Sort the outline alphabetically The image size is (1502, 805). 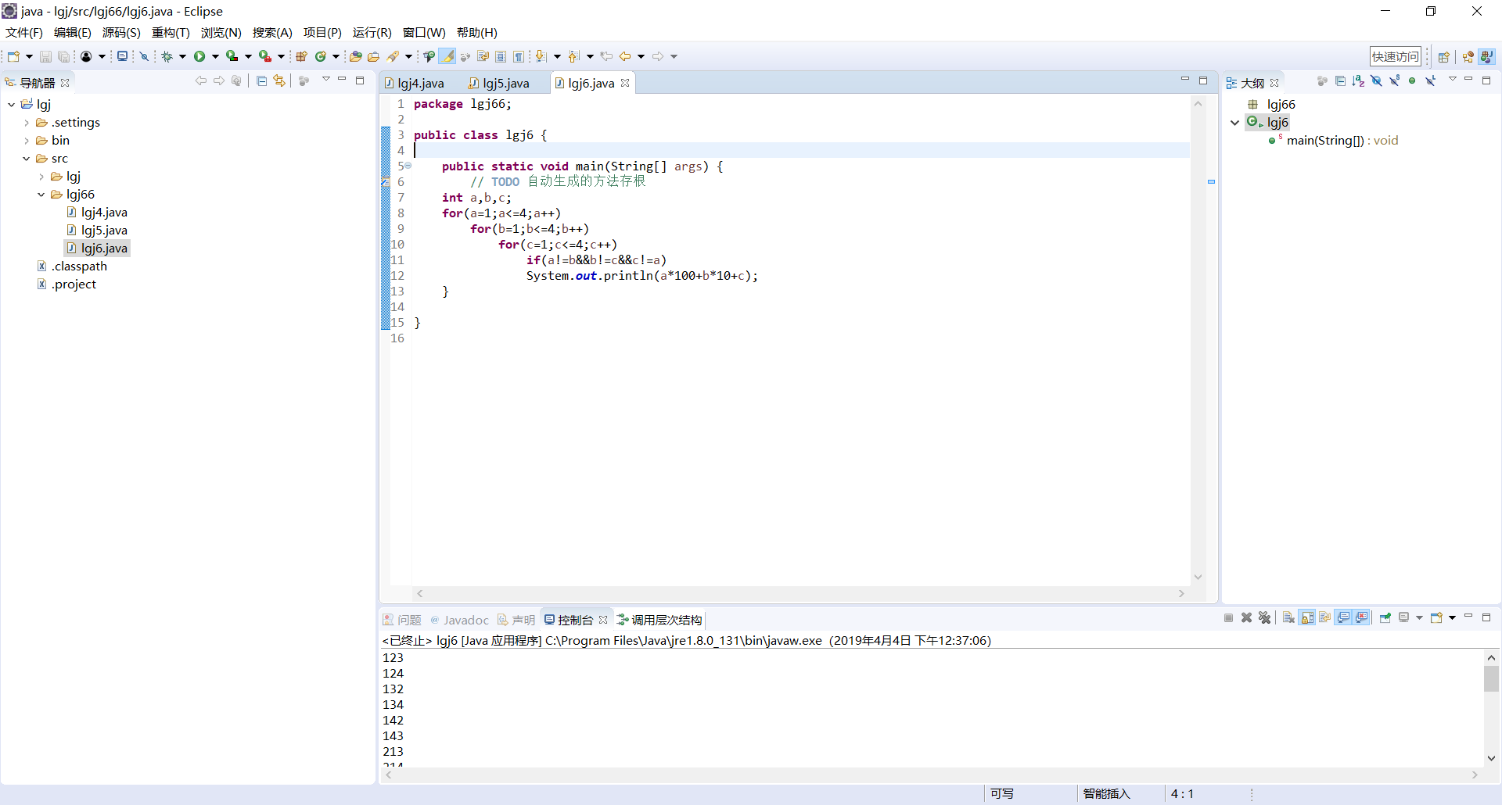tap(1358, 81)
